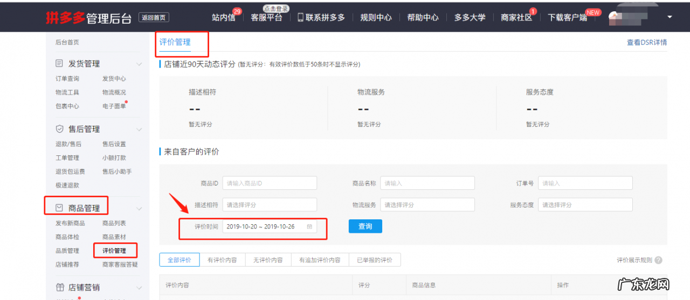Open 售后设置

(114, 144)
